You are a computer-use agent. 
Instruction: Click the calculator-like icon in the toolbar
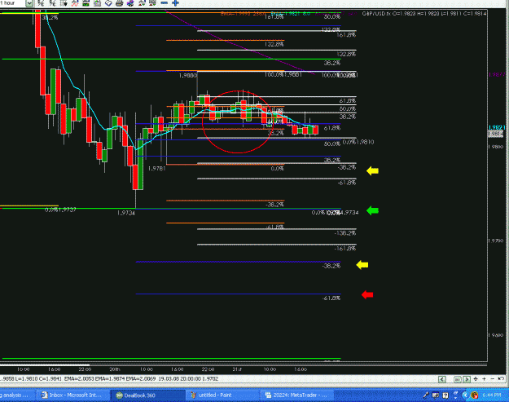97,3
